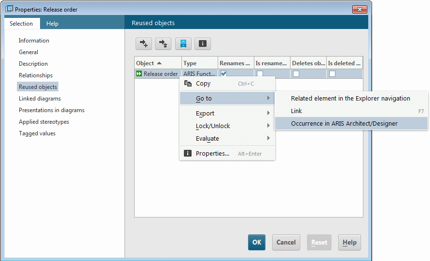Click the Help button at bottom
The width and height of the screenshot is (430, 261).
point(349,242)
